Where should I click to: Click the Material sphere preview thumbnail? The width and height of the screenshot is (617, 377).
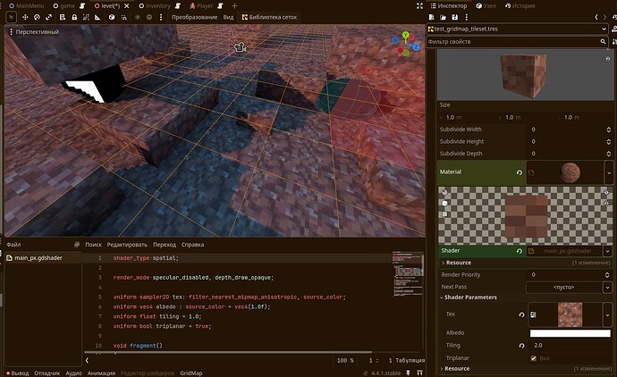pyautogui.click(x=570, y=172)
